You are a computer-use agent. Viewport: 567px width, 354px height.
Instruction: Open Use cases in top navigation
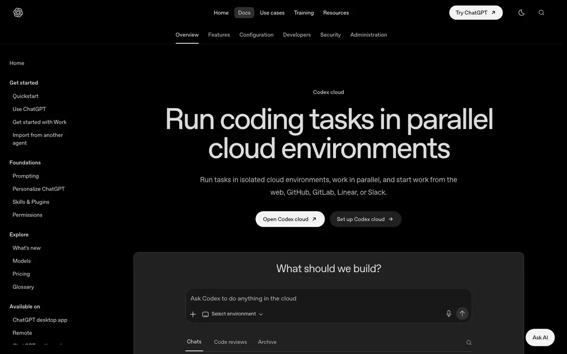(x=272, y=13)
